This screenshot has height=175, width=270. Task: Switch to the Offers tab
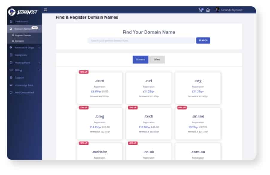(157, 59)
